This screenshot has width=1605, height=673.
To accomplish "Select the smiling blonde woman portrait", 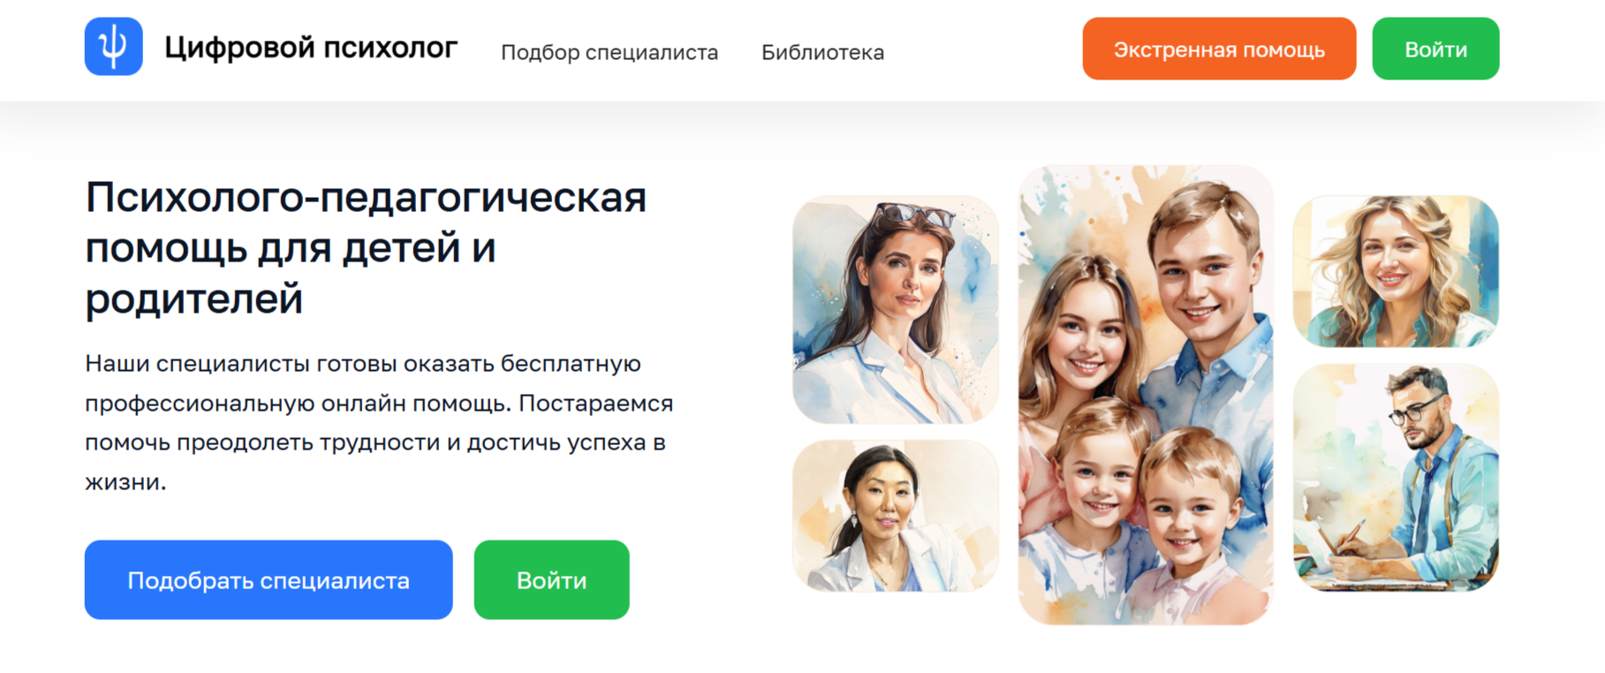I will point(1396,271).
